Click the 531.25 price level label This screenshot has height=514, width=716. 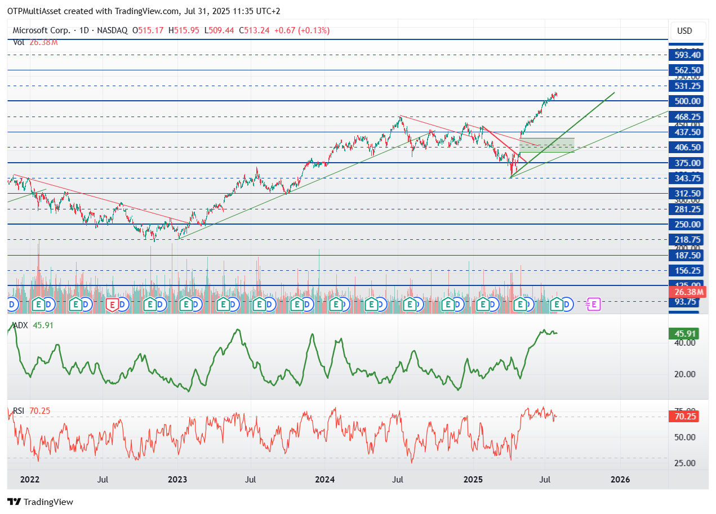coord(686,86)
